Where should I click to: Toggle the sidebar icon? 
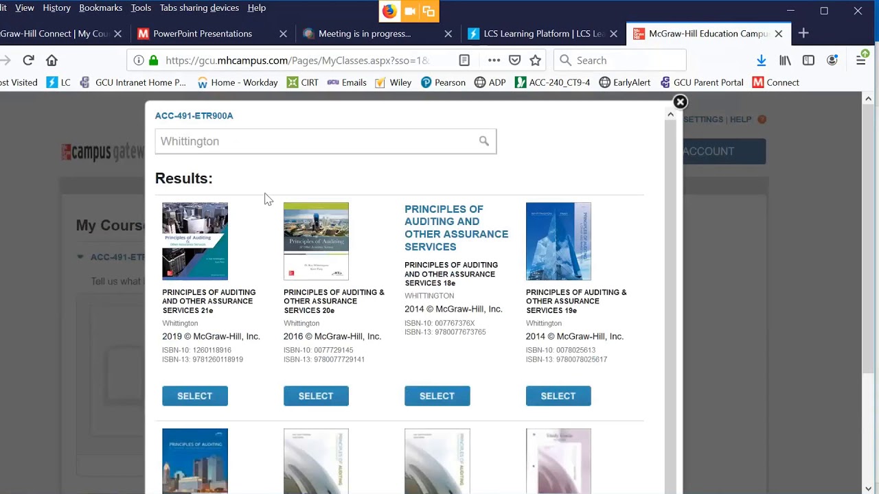click(x=808, y=60)
